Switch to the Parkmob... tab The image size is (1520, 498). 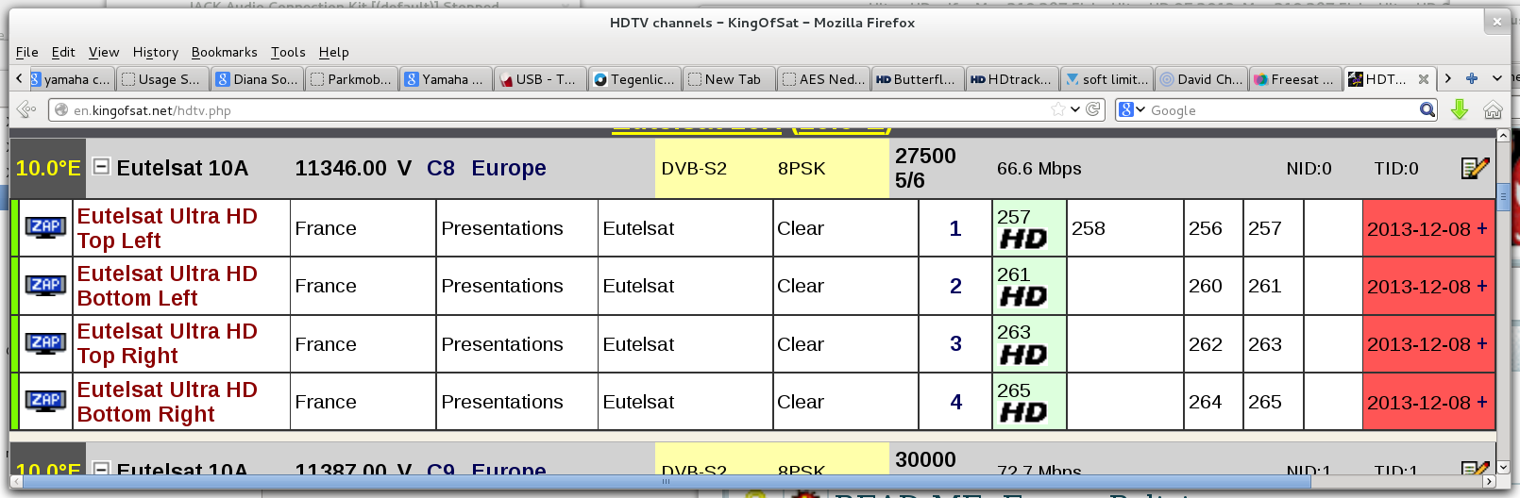pos(351,79)
